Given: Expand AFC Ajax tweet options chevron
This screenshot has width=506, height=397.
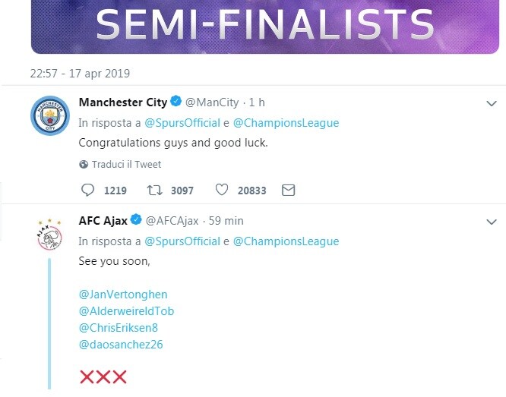Looking at the screenshot, I should click(492, 222).
